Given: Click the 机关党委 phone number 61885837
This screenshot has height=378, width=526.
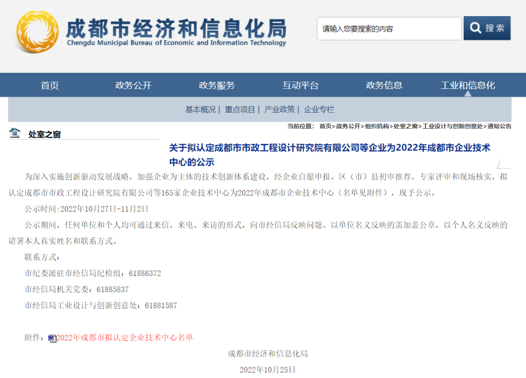Looking at the screenshot, I should 113,290.
